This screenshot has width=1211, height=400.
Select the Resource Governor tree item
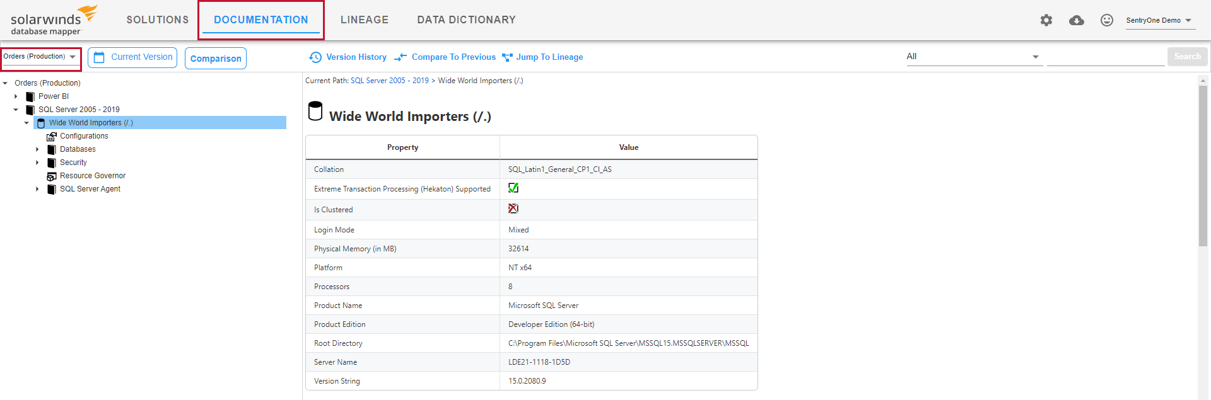point(93,176)
